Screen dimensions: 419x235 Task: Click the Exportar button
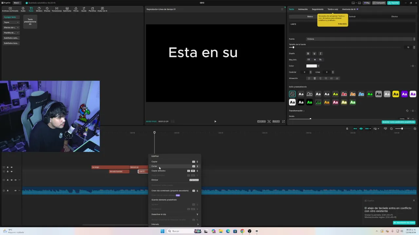[x=393, y=3]
